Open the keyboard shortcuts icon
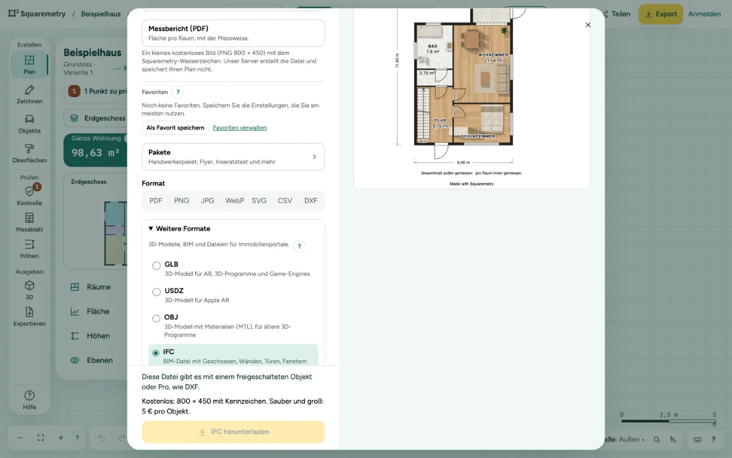The height and width of the screenshot is (458, 732). point(697,439)
